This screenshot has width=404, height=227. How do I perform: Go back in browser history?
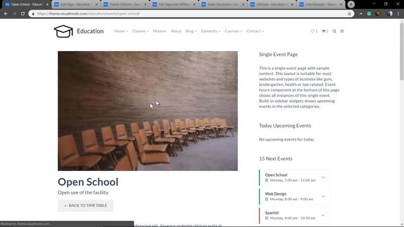[6, 14]
